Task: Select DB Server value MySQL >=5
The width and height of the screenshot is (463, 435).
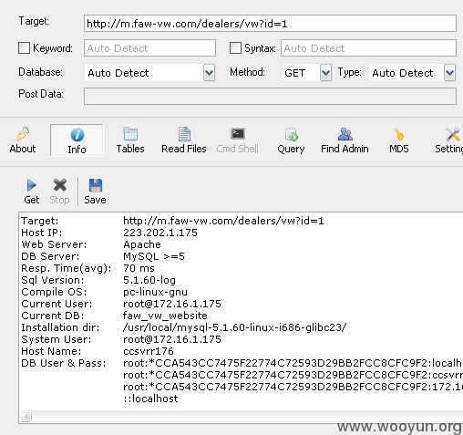Action: click(x=154, y=256)
